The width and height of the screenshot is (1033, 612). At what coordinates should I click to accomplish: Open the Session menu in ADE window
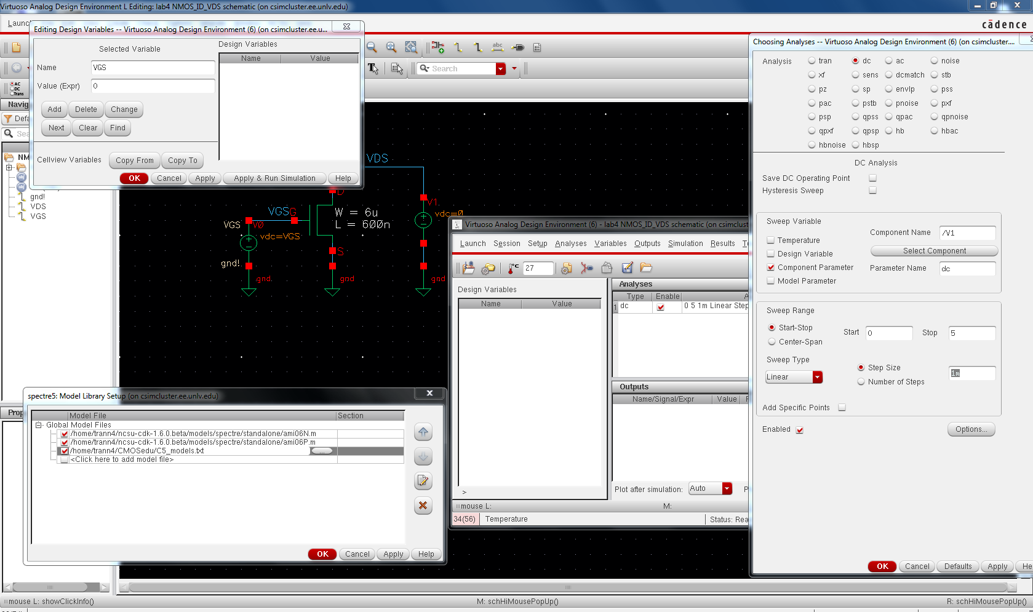point(506,244)
